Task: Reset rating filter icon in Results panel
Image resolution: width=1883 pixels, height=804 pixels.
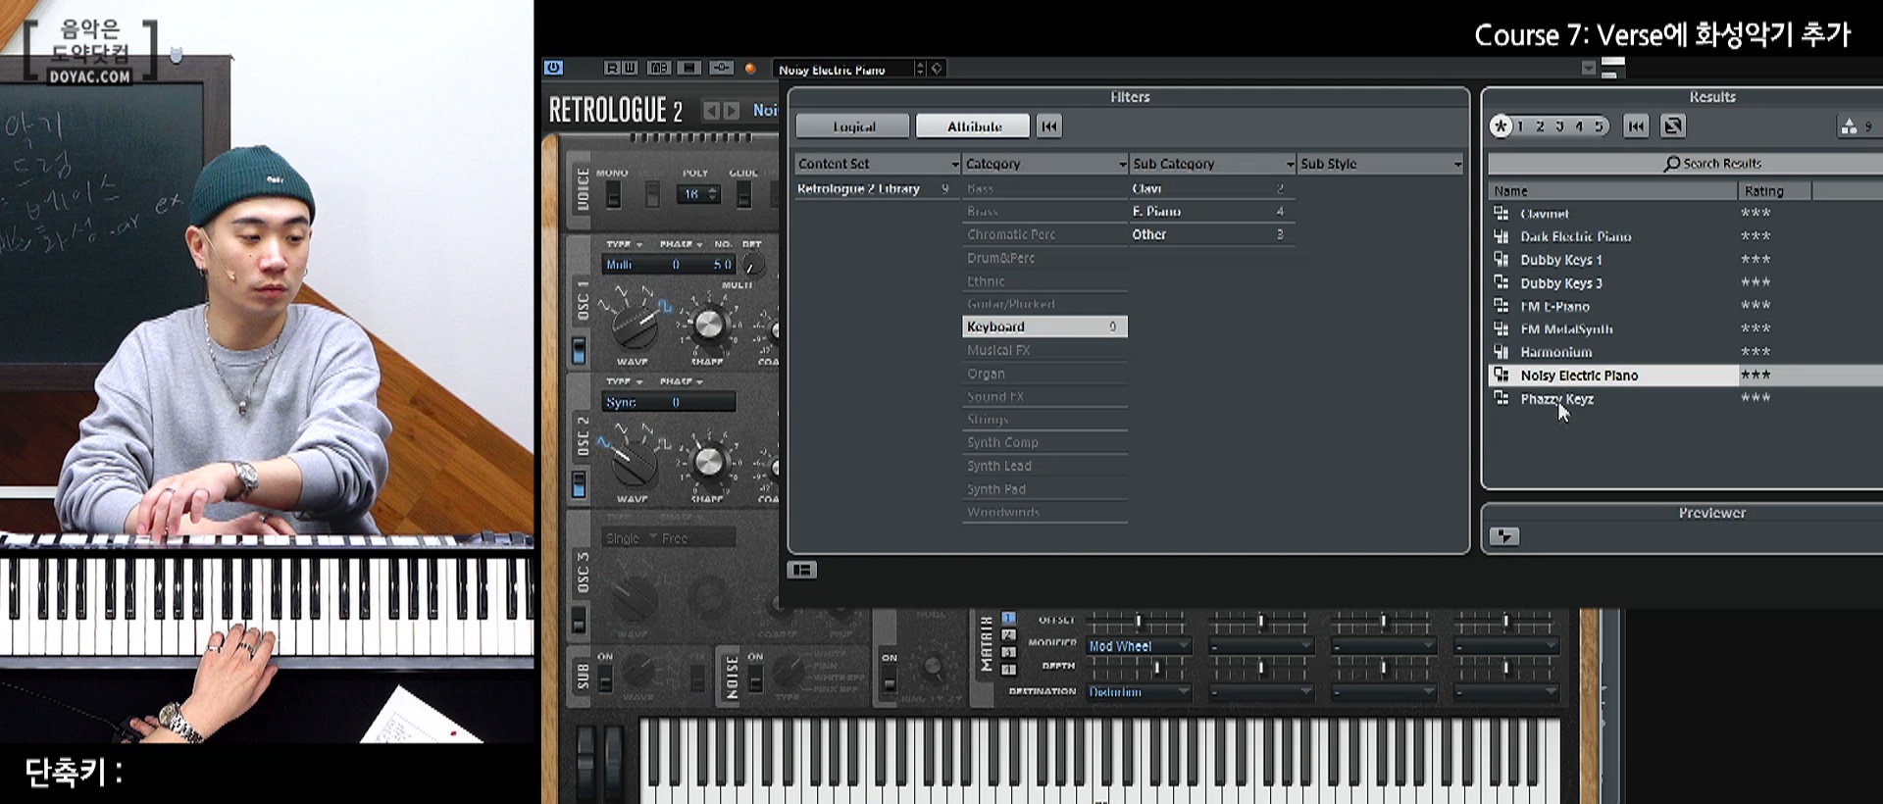Action: [x=1636, y=126]
